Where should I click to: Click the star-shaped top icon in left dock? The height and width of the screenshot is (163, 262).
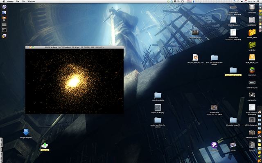pyautogui.click(x=4, y=7)
